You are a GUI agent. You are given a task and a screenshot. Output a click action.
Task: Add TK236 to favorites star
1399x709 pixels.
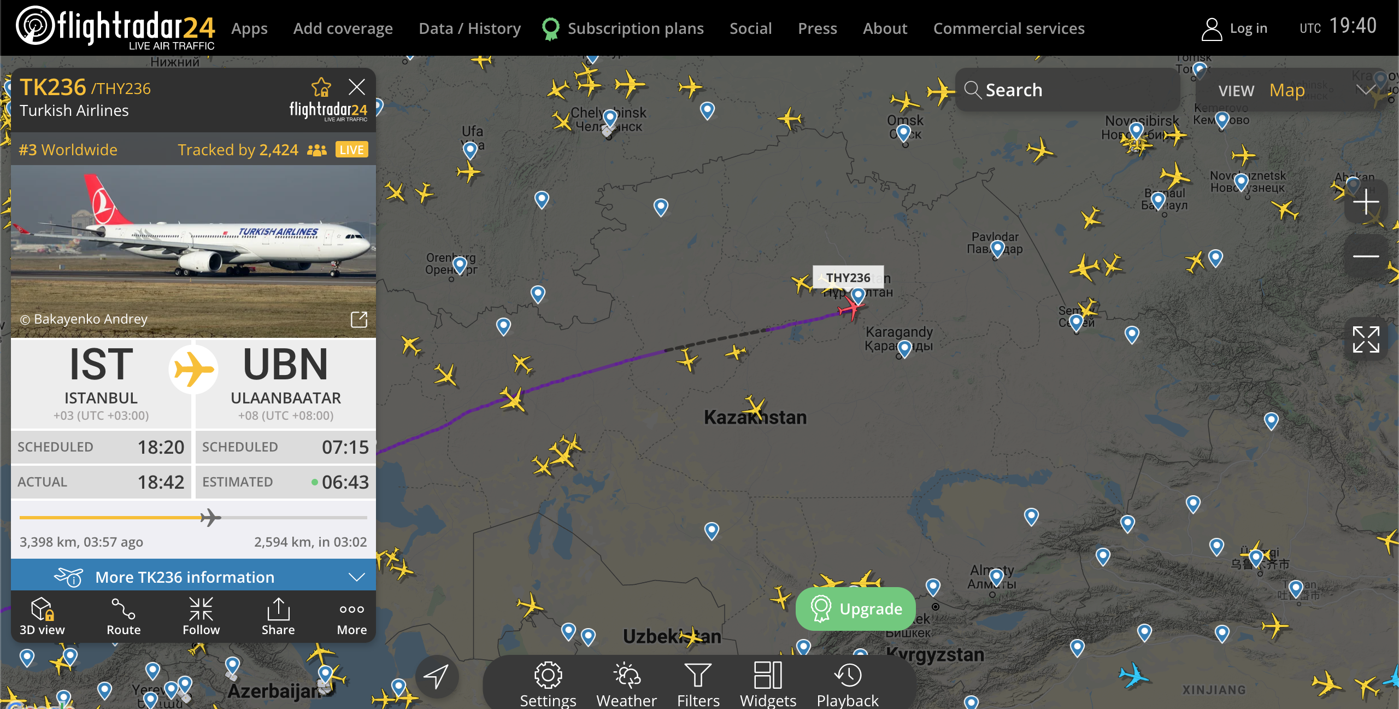321,87
